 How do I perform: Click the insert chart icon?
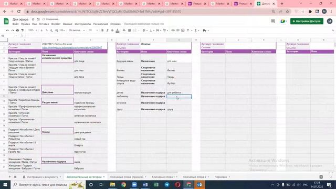pyautogui.click(x=183, y=30)
